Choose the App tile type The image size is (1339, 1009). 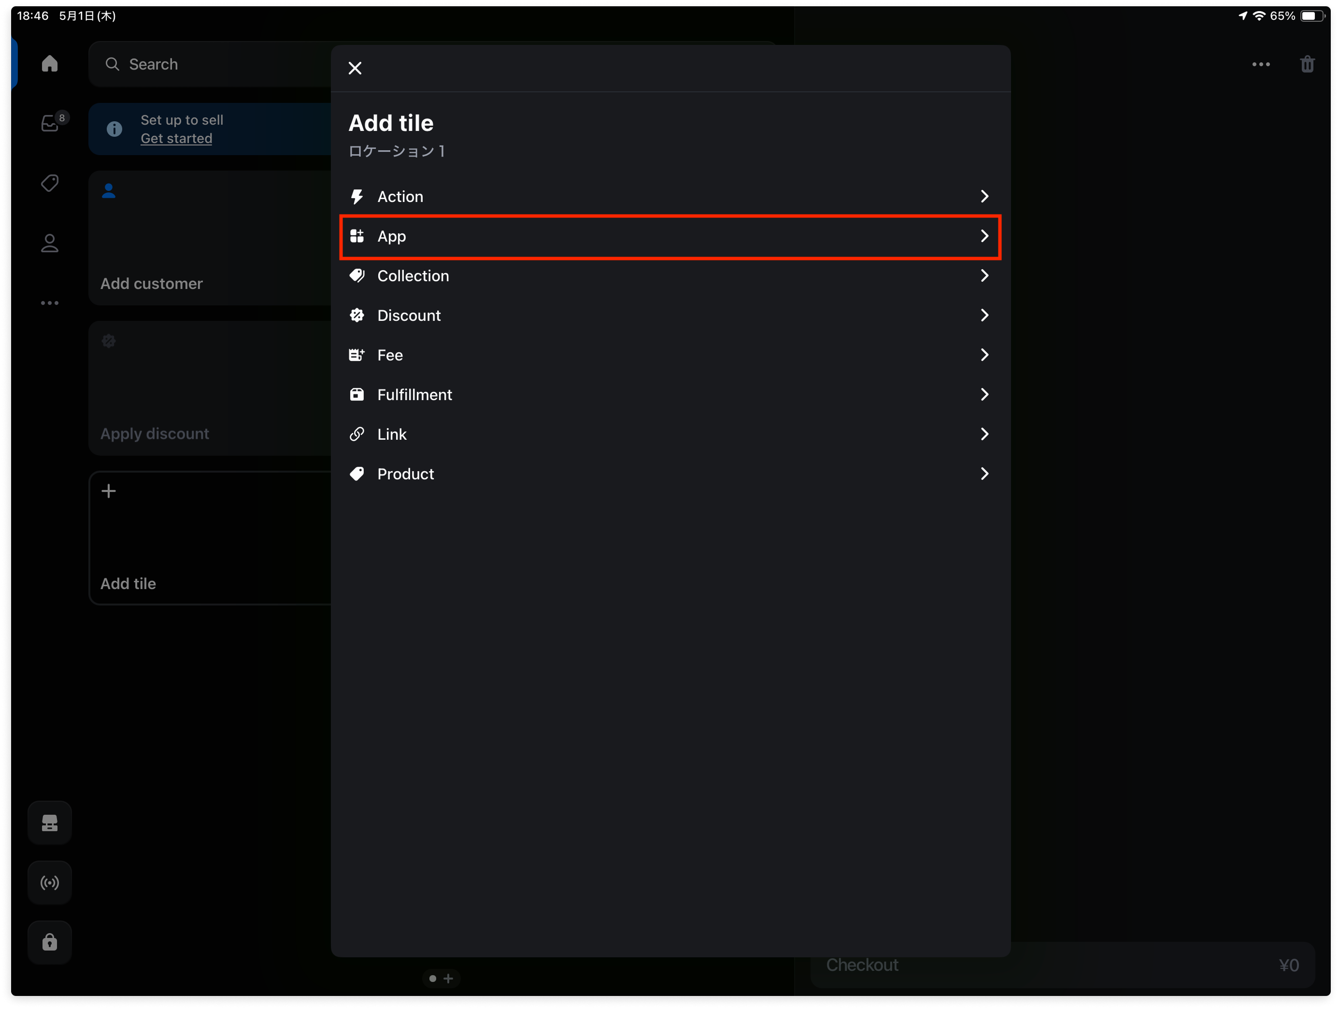click(x=670, y=236)
